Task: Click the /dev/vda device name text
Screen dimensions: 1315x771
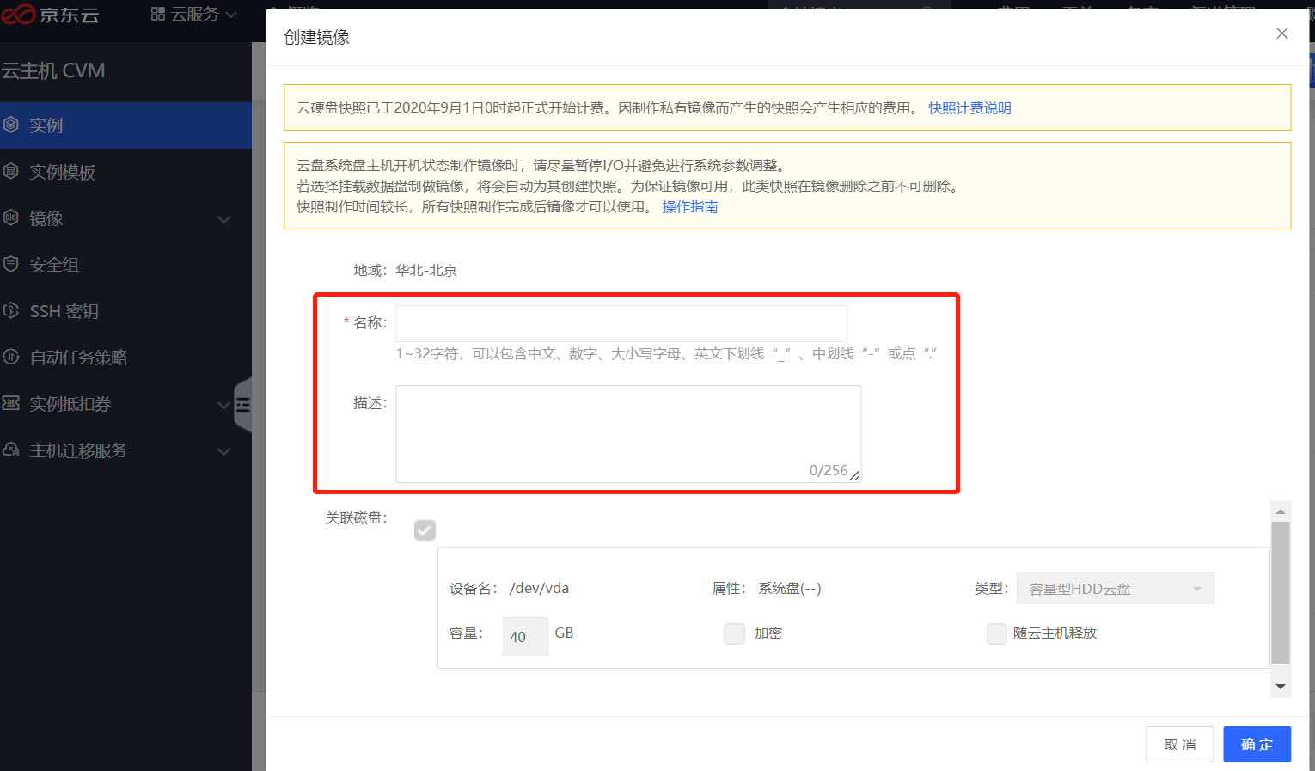Action: tap(539, 589)
